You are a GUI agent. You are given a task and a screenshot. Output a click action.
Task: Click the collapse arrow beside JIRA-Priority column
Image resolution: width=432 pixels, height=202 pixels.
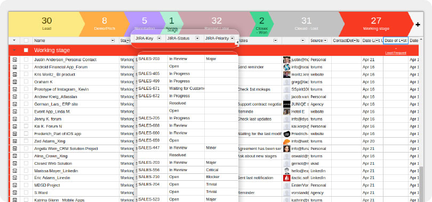point(237,43)
